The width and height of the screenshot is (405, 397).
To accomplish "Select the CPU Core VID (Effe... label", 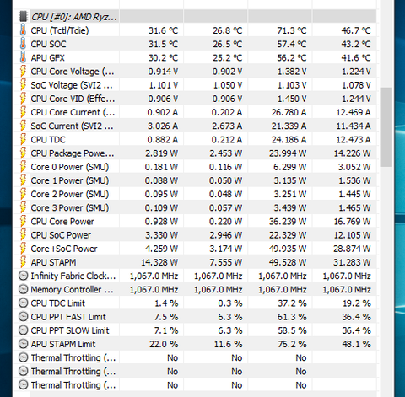I will [x=73, y=99].
